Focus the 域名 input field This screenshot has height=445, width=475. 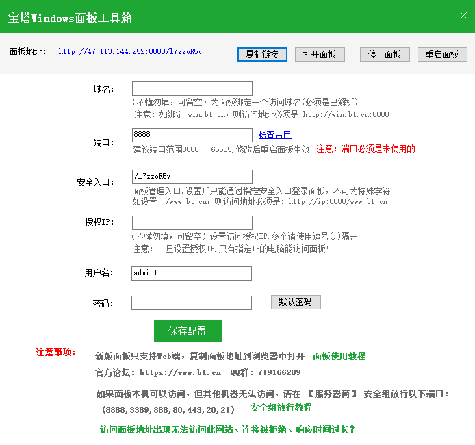(192, 88)
